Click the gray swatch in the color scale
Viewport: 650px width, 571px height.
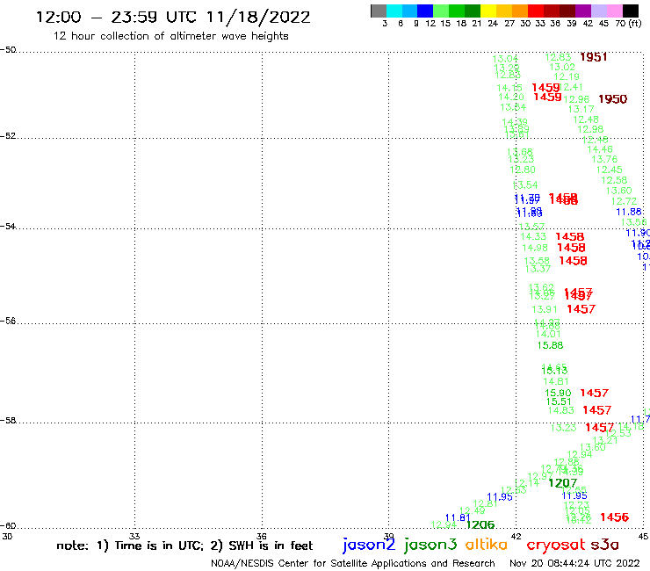pyautogui.click(x=379, y=11)
